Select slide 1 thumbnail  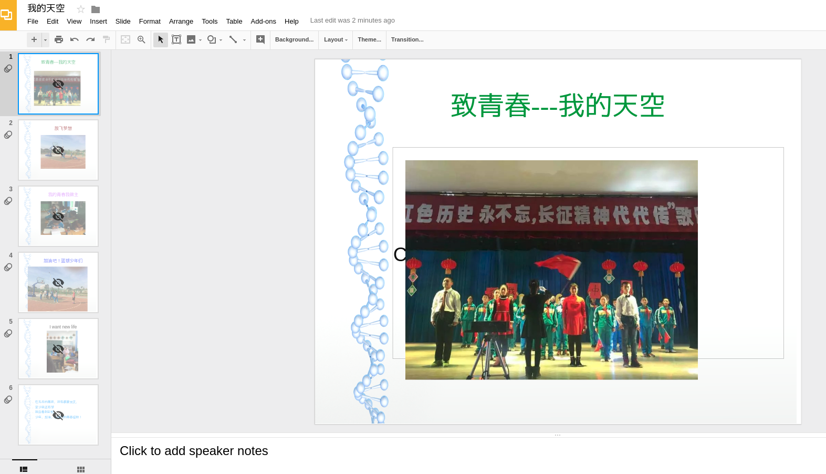click(58, 84)
